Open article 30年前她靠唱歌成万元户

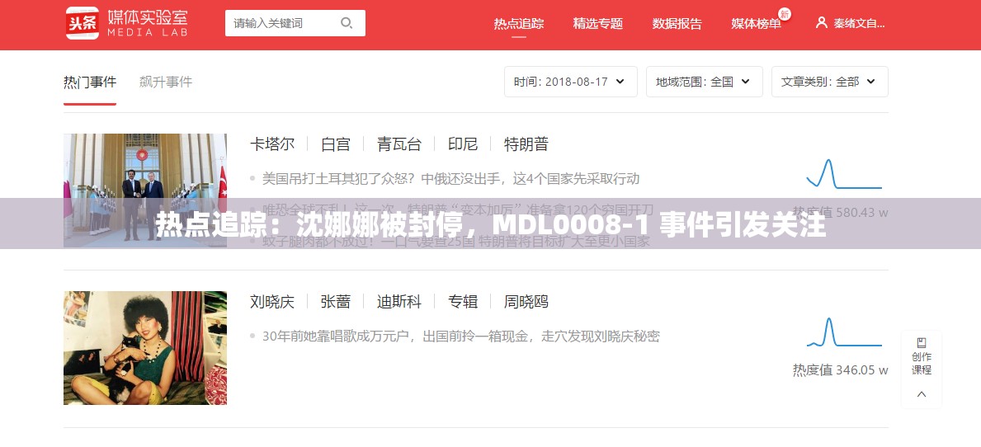460,336
